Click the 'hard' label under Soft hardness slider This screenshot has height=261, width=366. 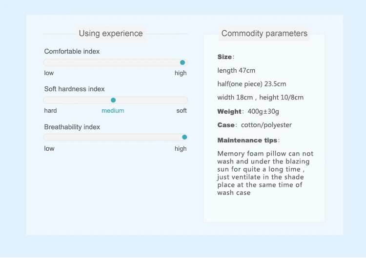coord(50,111)
